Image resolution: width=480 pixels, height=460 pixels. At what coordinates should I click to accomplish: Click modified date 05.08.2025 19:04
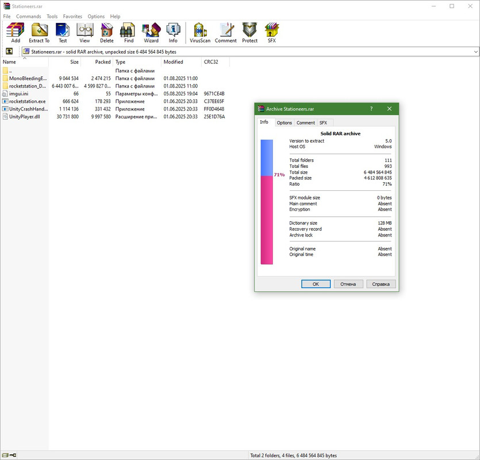tap(181, 94)
